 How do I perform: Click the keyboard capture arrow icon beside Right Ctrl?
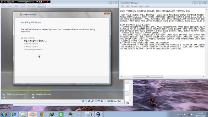pyautogui.click(x=111, y=101)
